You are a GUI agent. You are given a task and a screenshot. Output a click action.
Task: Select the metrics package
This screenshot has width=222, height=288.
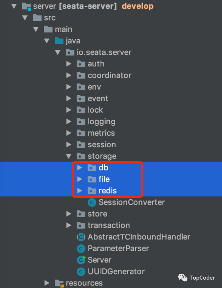coord(101,133)
